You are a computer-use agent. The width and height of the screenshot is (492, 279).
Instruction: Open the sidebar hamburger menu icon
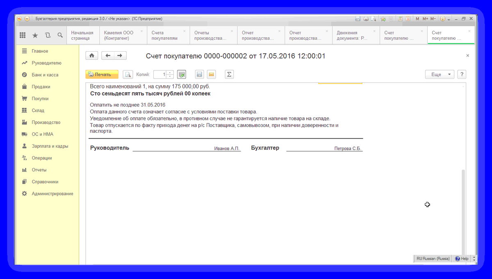(x=24, y=51)
